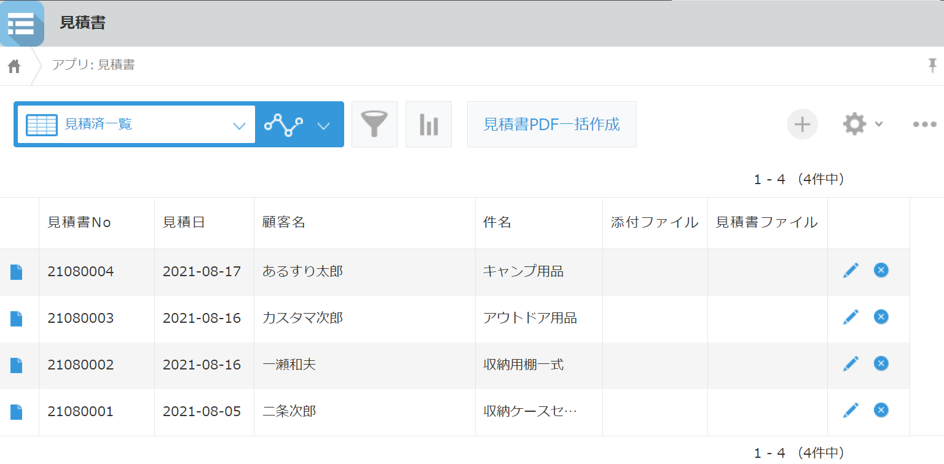Click the graph view icon

(283, 125)
